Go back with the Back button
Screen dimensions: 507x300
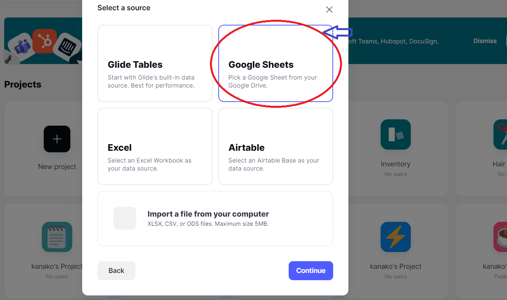(116, 271)
